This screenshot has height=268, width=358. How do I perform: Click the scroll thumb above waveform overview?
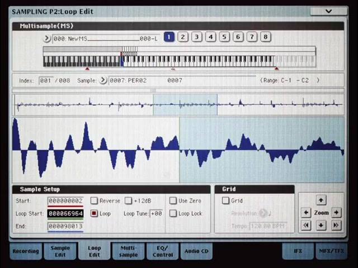pyautogui.click(x=153, y=90)
